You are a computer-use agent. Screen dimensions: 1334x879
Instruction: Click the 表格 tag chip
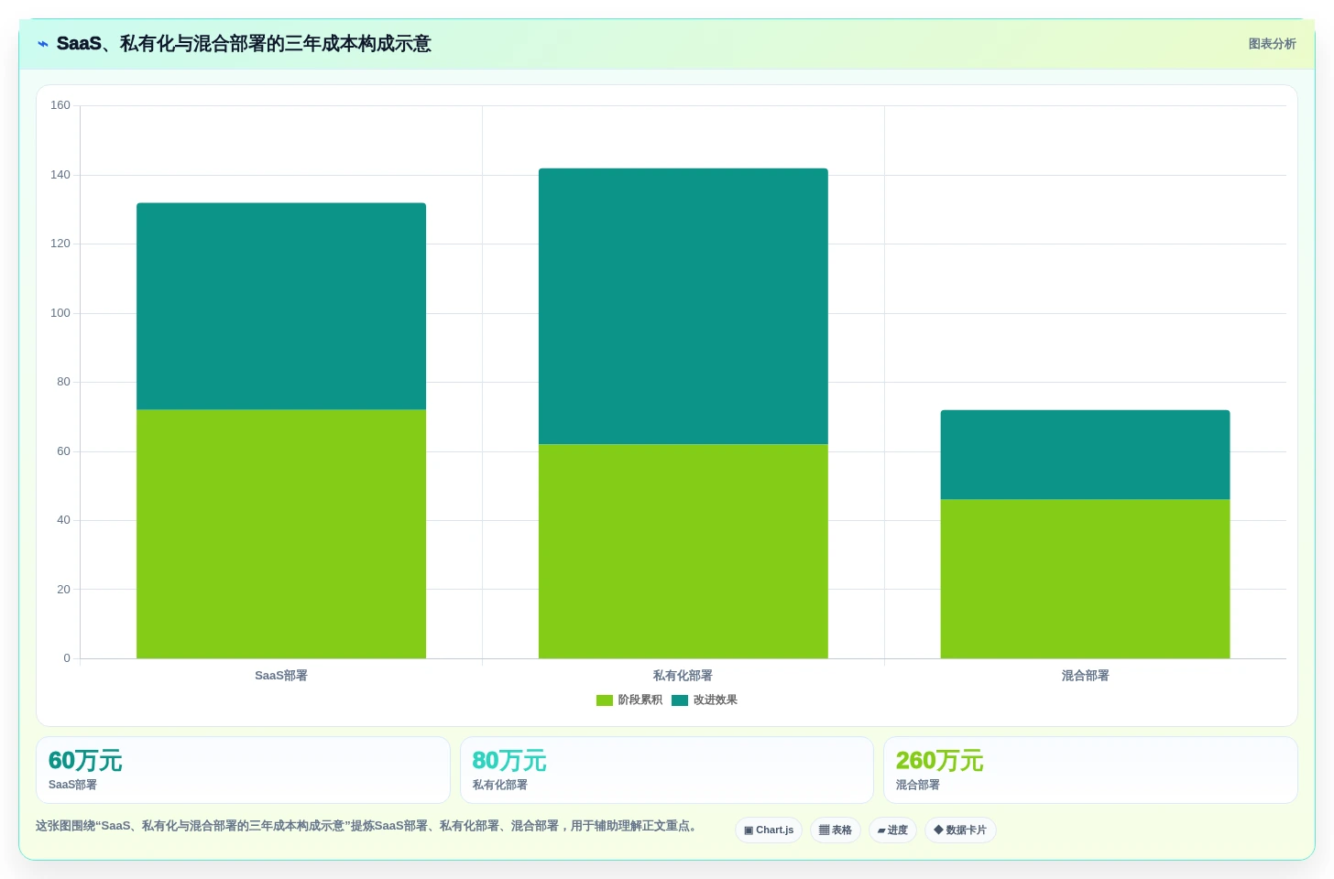pyautogui.click(x=836, y=830)
